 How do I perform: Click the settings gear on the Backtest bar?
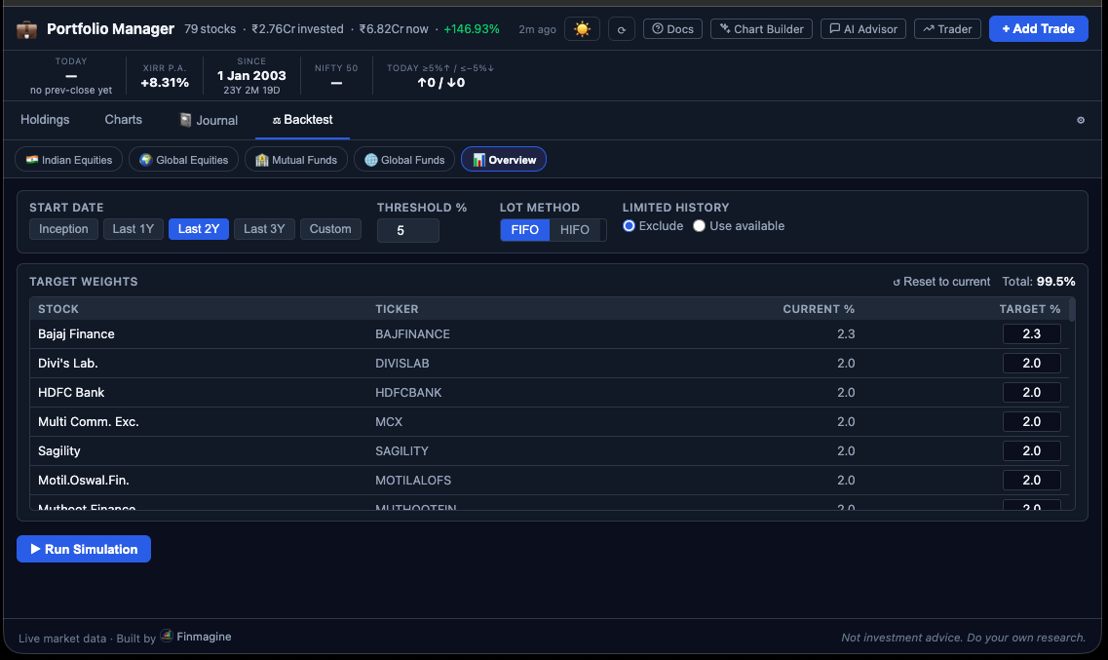(x=1080, y=119)
